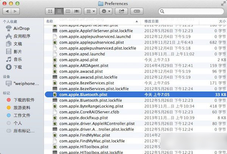Select com.apple.apsd.plist
The image size is (227, 154).
point(135,60)
